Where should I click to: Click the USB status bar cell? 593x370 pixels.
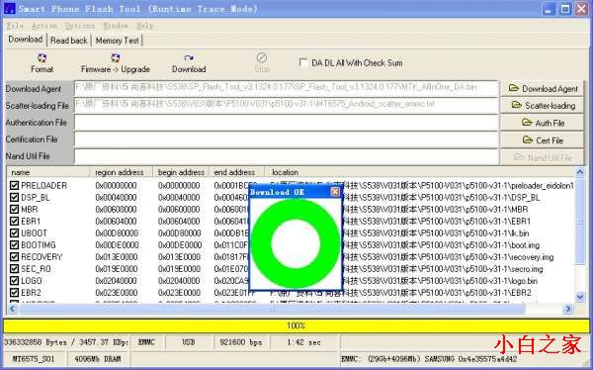click(x=189, y=342)
